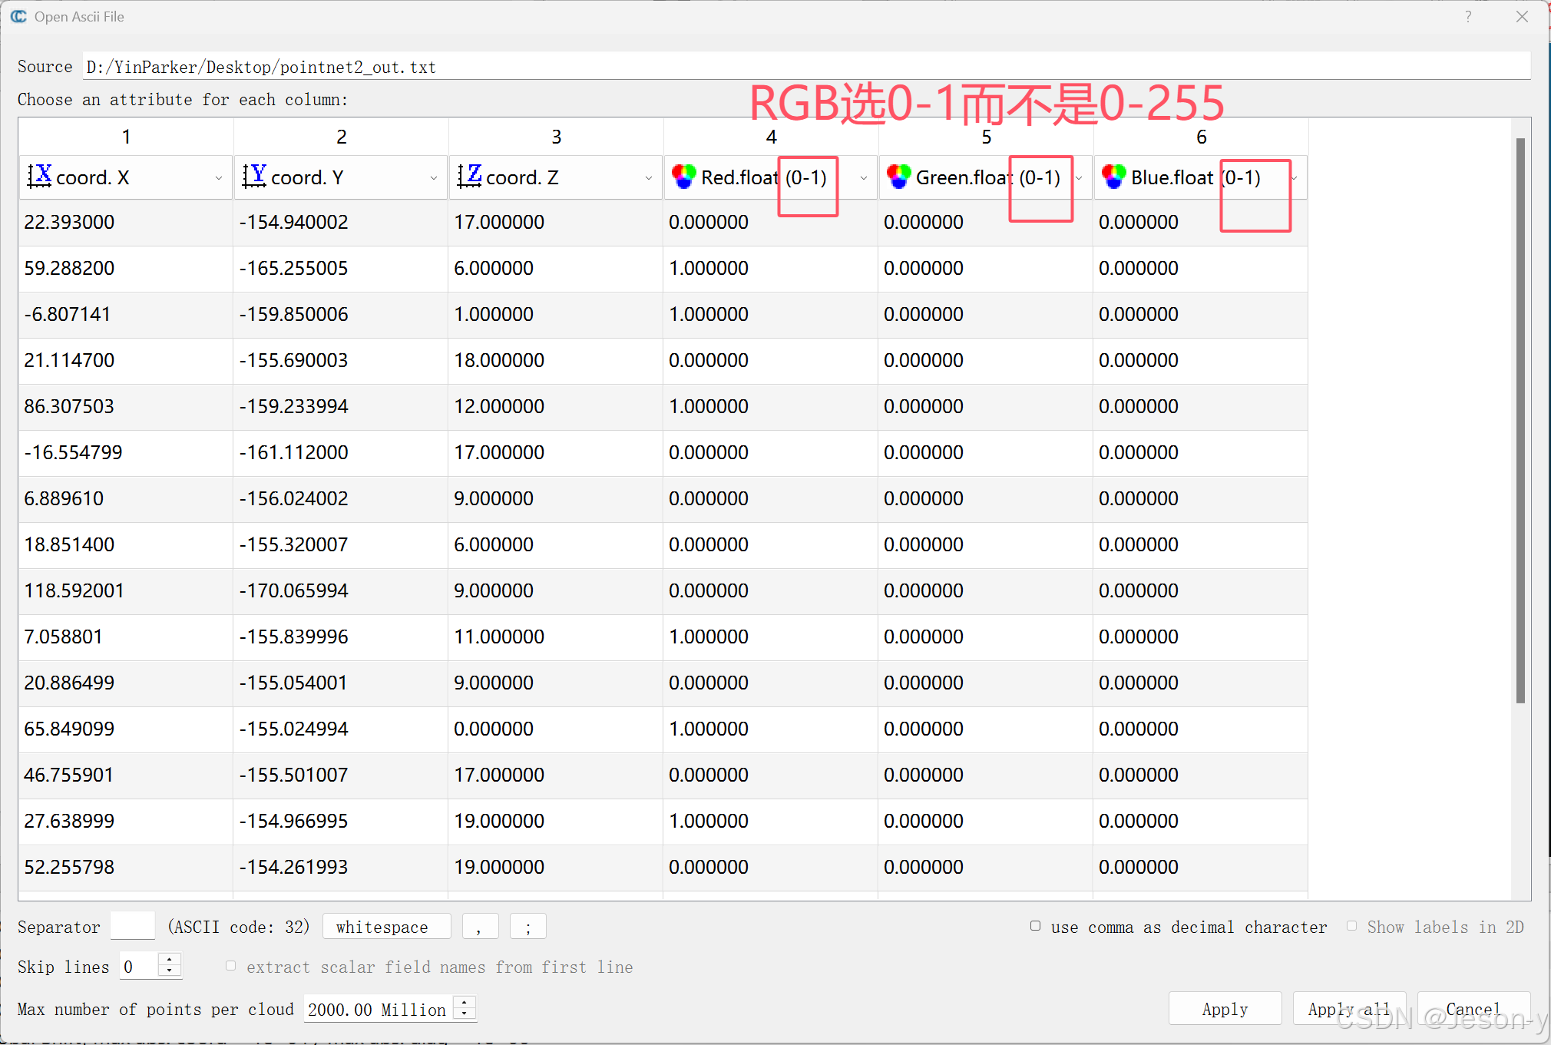The height and width of the screenshot is (1045, 1551).
Task: Click the Y coordinate axis icon
Action: coord(255,176)
